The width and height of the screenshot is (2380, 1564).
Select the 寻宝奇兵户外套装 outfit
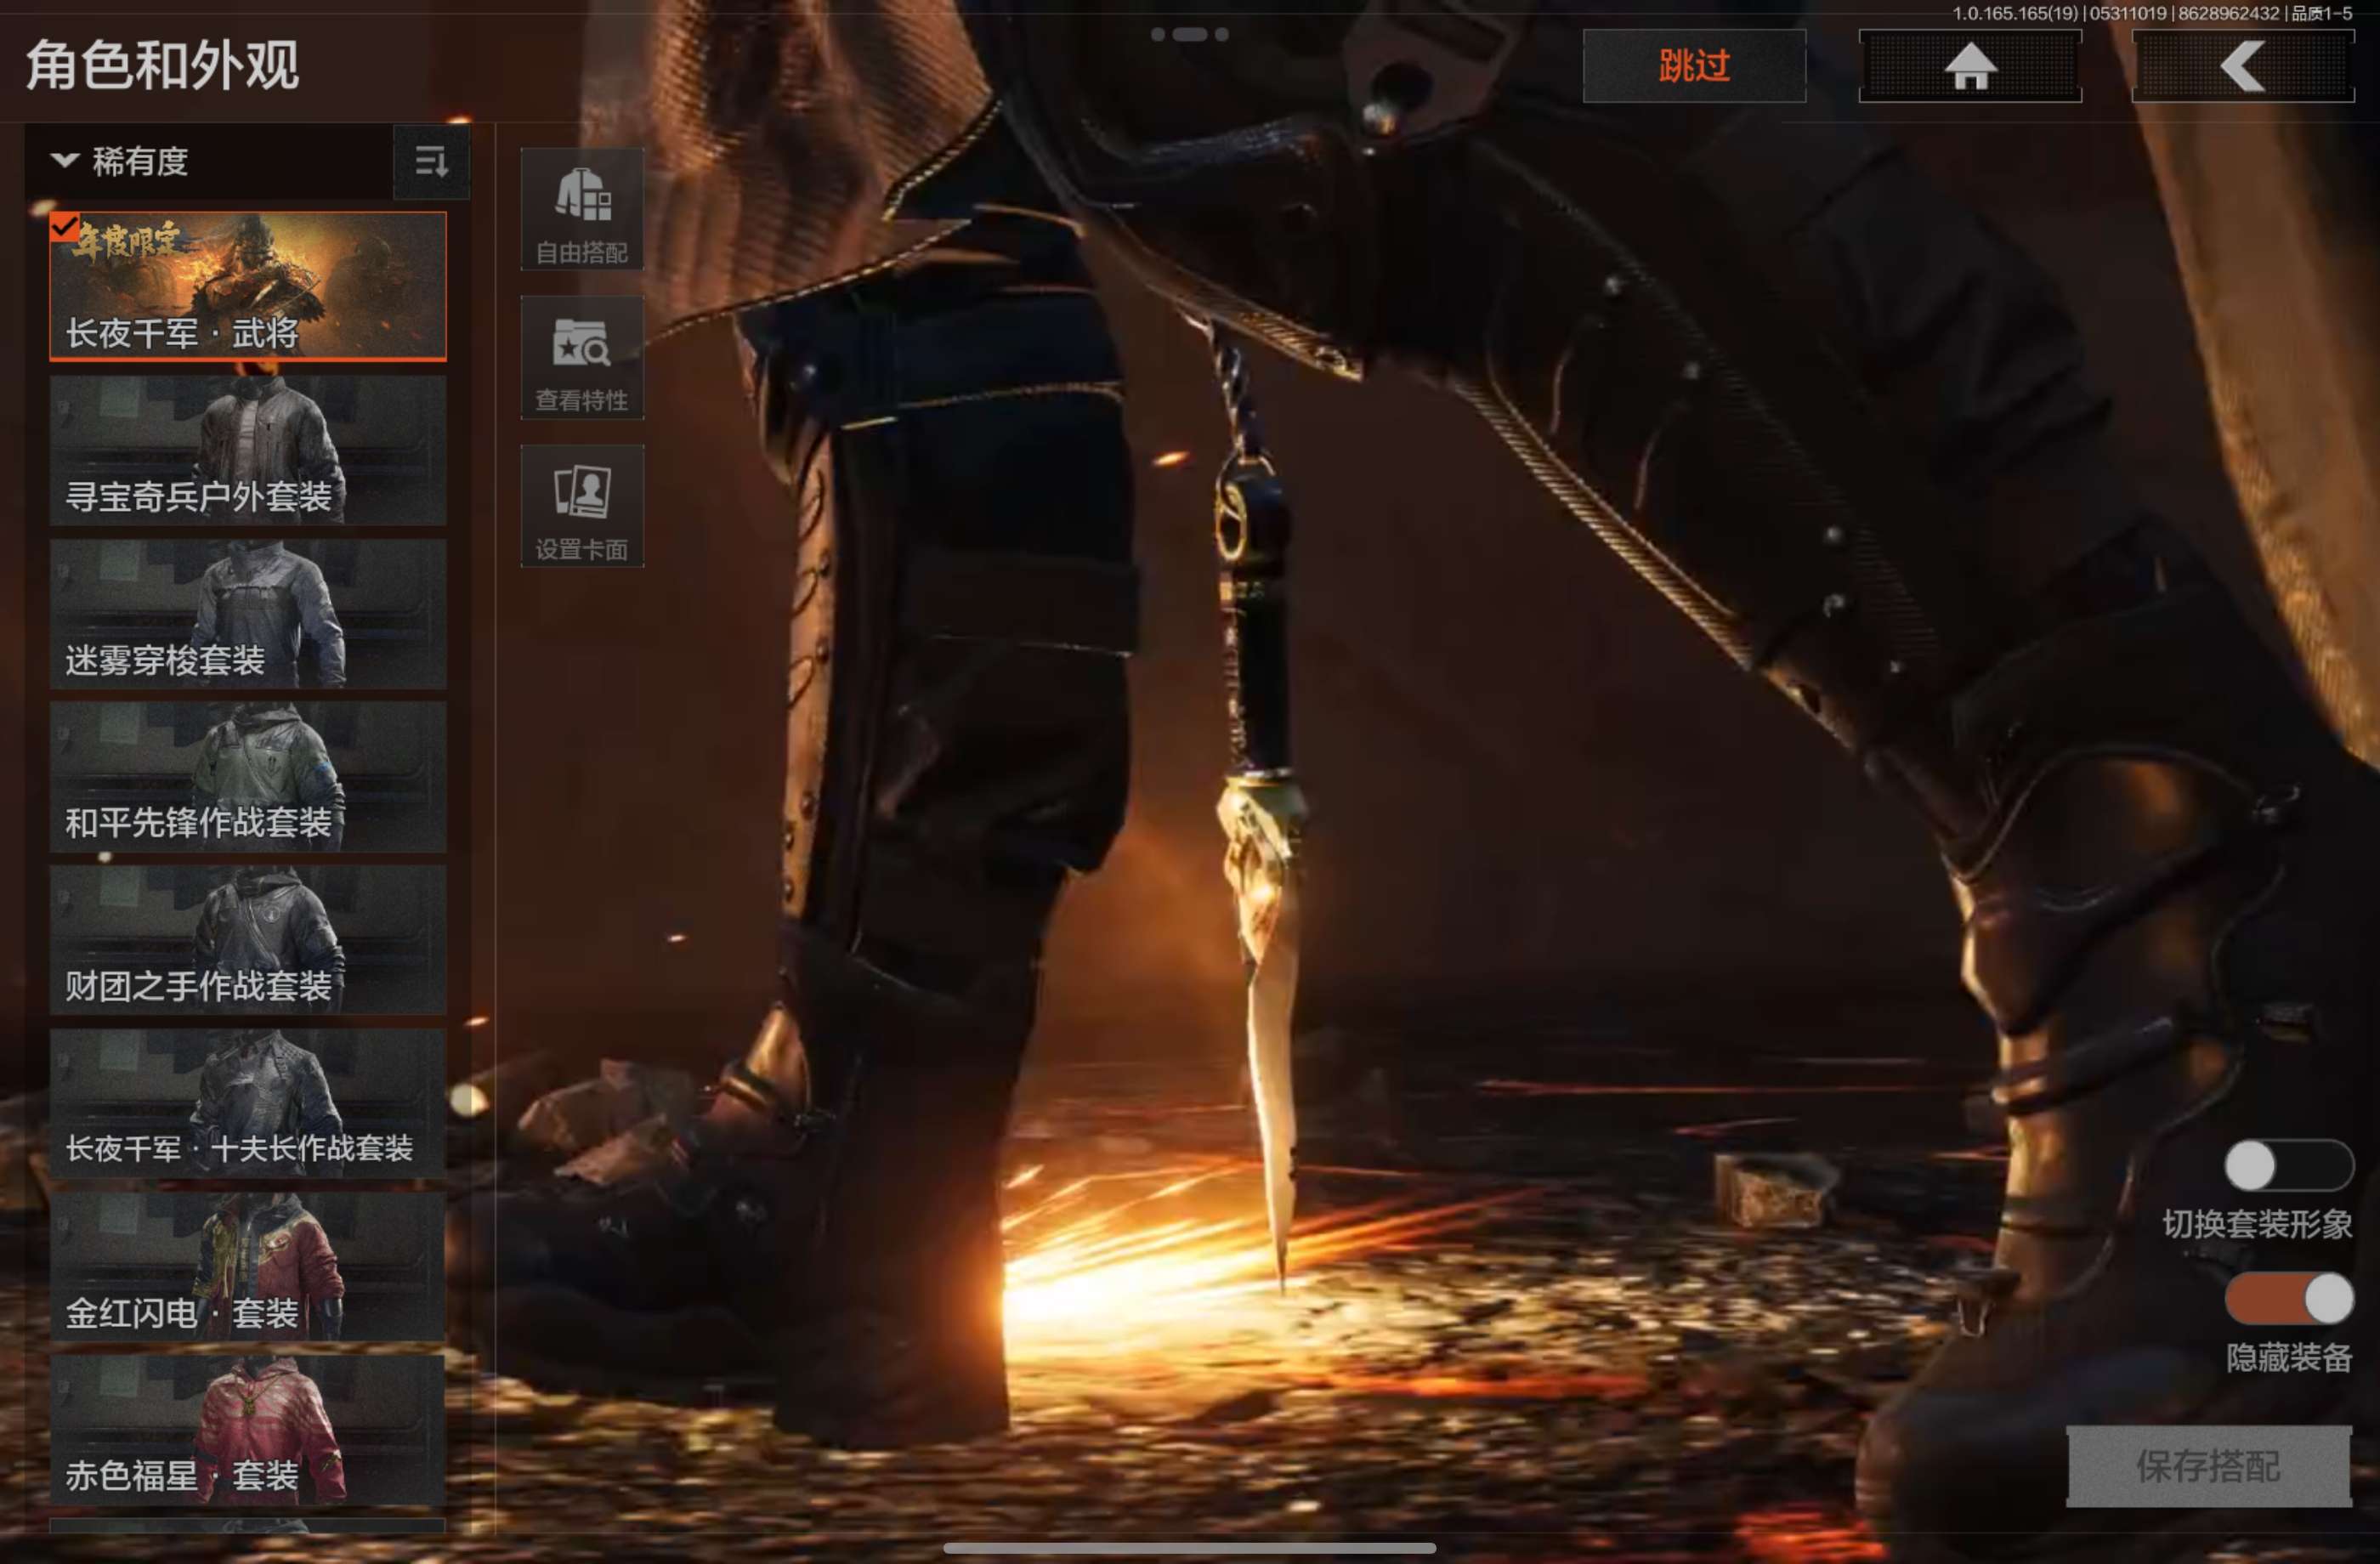coord(248,450)
